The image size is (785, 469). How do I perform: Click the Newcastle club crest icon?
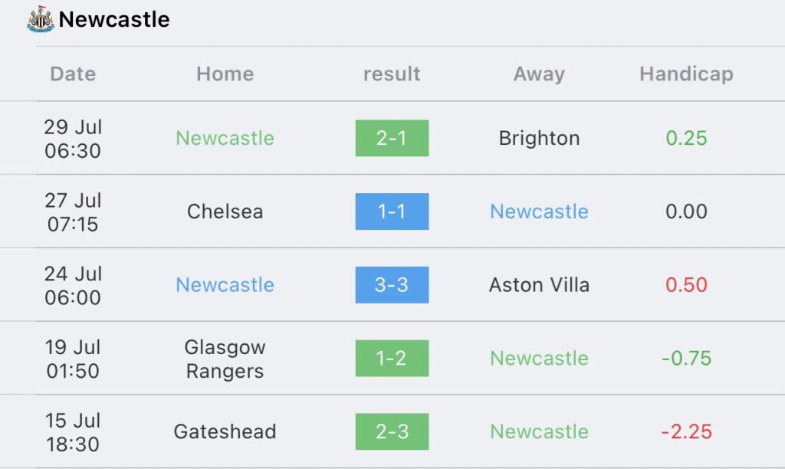[41, 19]
